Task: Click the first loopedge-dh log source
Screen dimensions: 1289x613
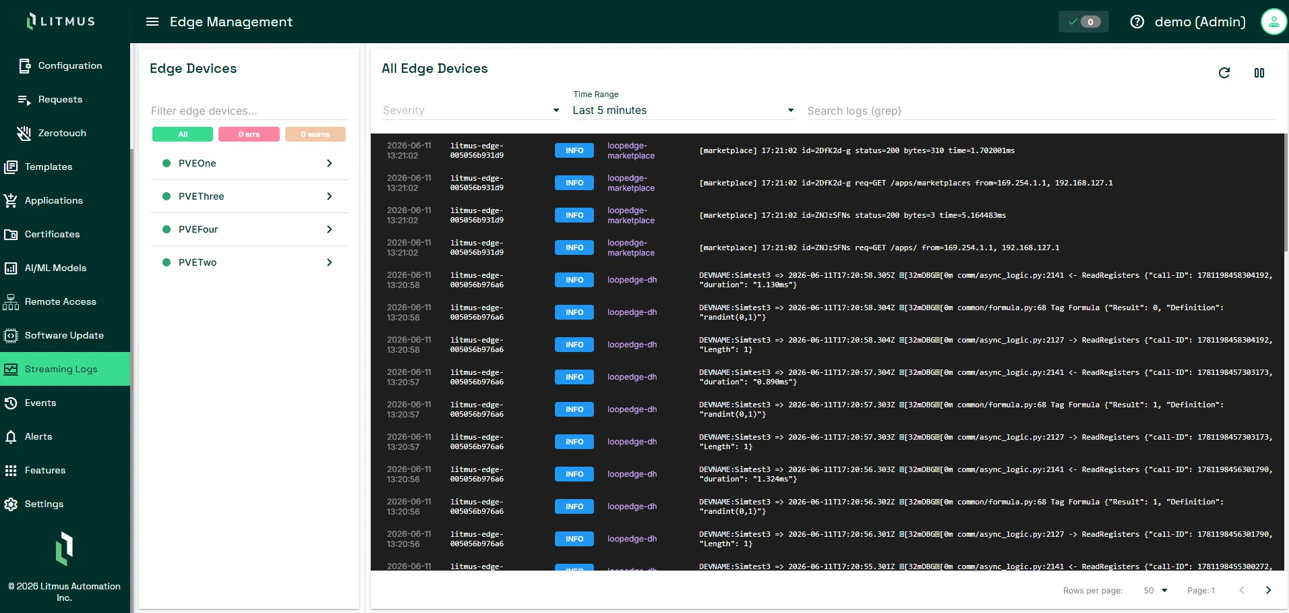Action: 632,280
